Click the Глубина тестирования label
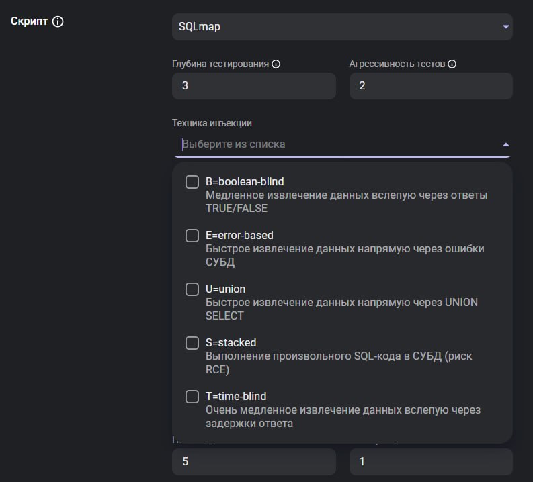The image size is (533, 482). tap(220, 64)
